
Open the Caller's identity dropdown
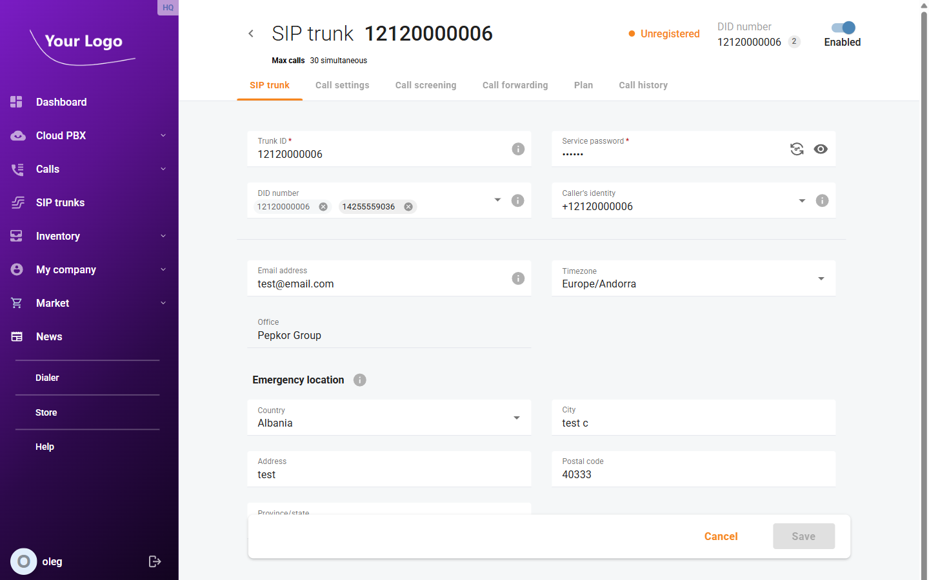point(802,200)
